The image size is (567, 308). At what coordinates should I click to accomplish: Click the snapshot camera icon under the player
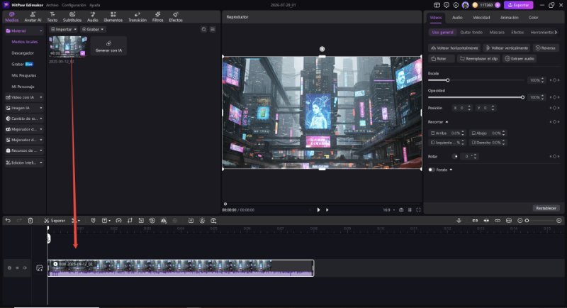pos(401,210)
